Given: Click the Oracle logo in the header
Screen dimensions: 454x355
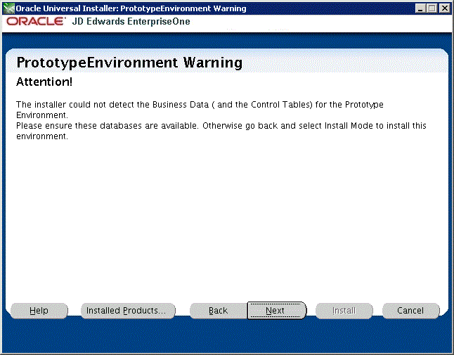Looking at the screenshot, I should [36, 21].
